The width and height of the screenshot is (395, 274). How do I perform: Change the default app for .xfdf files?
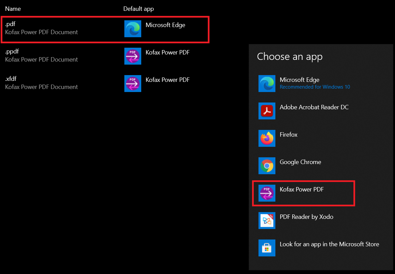coord(167,80)
